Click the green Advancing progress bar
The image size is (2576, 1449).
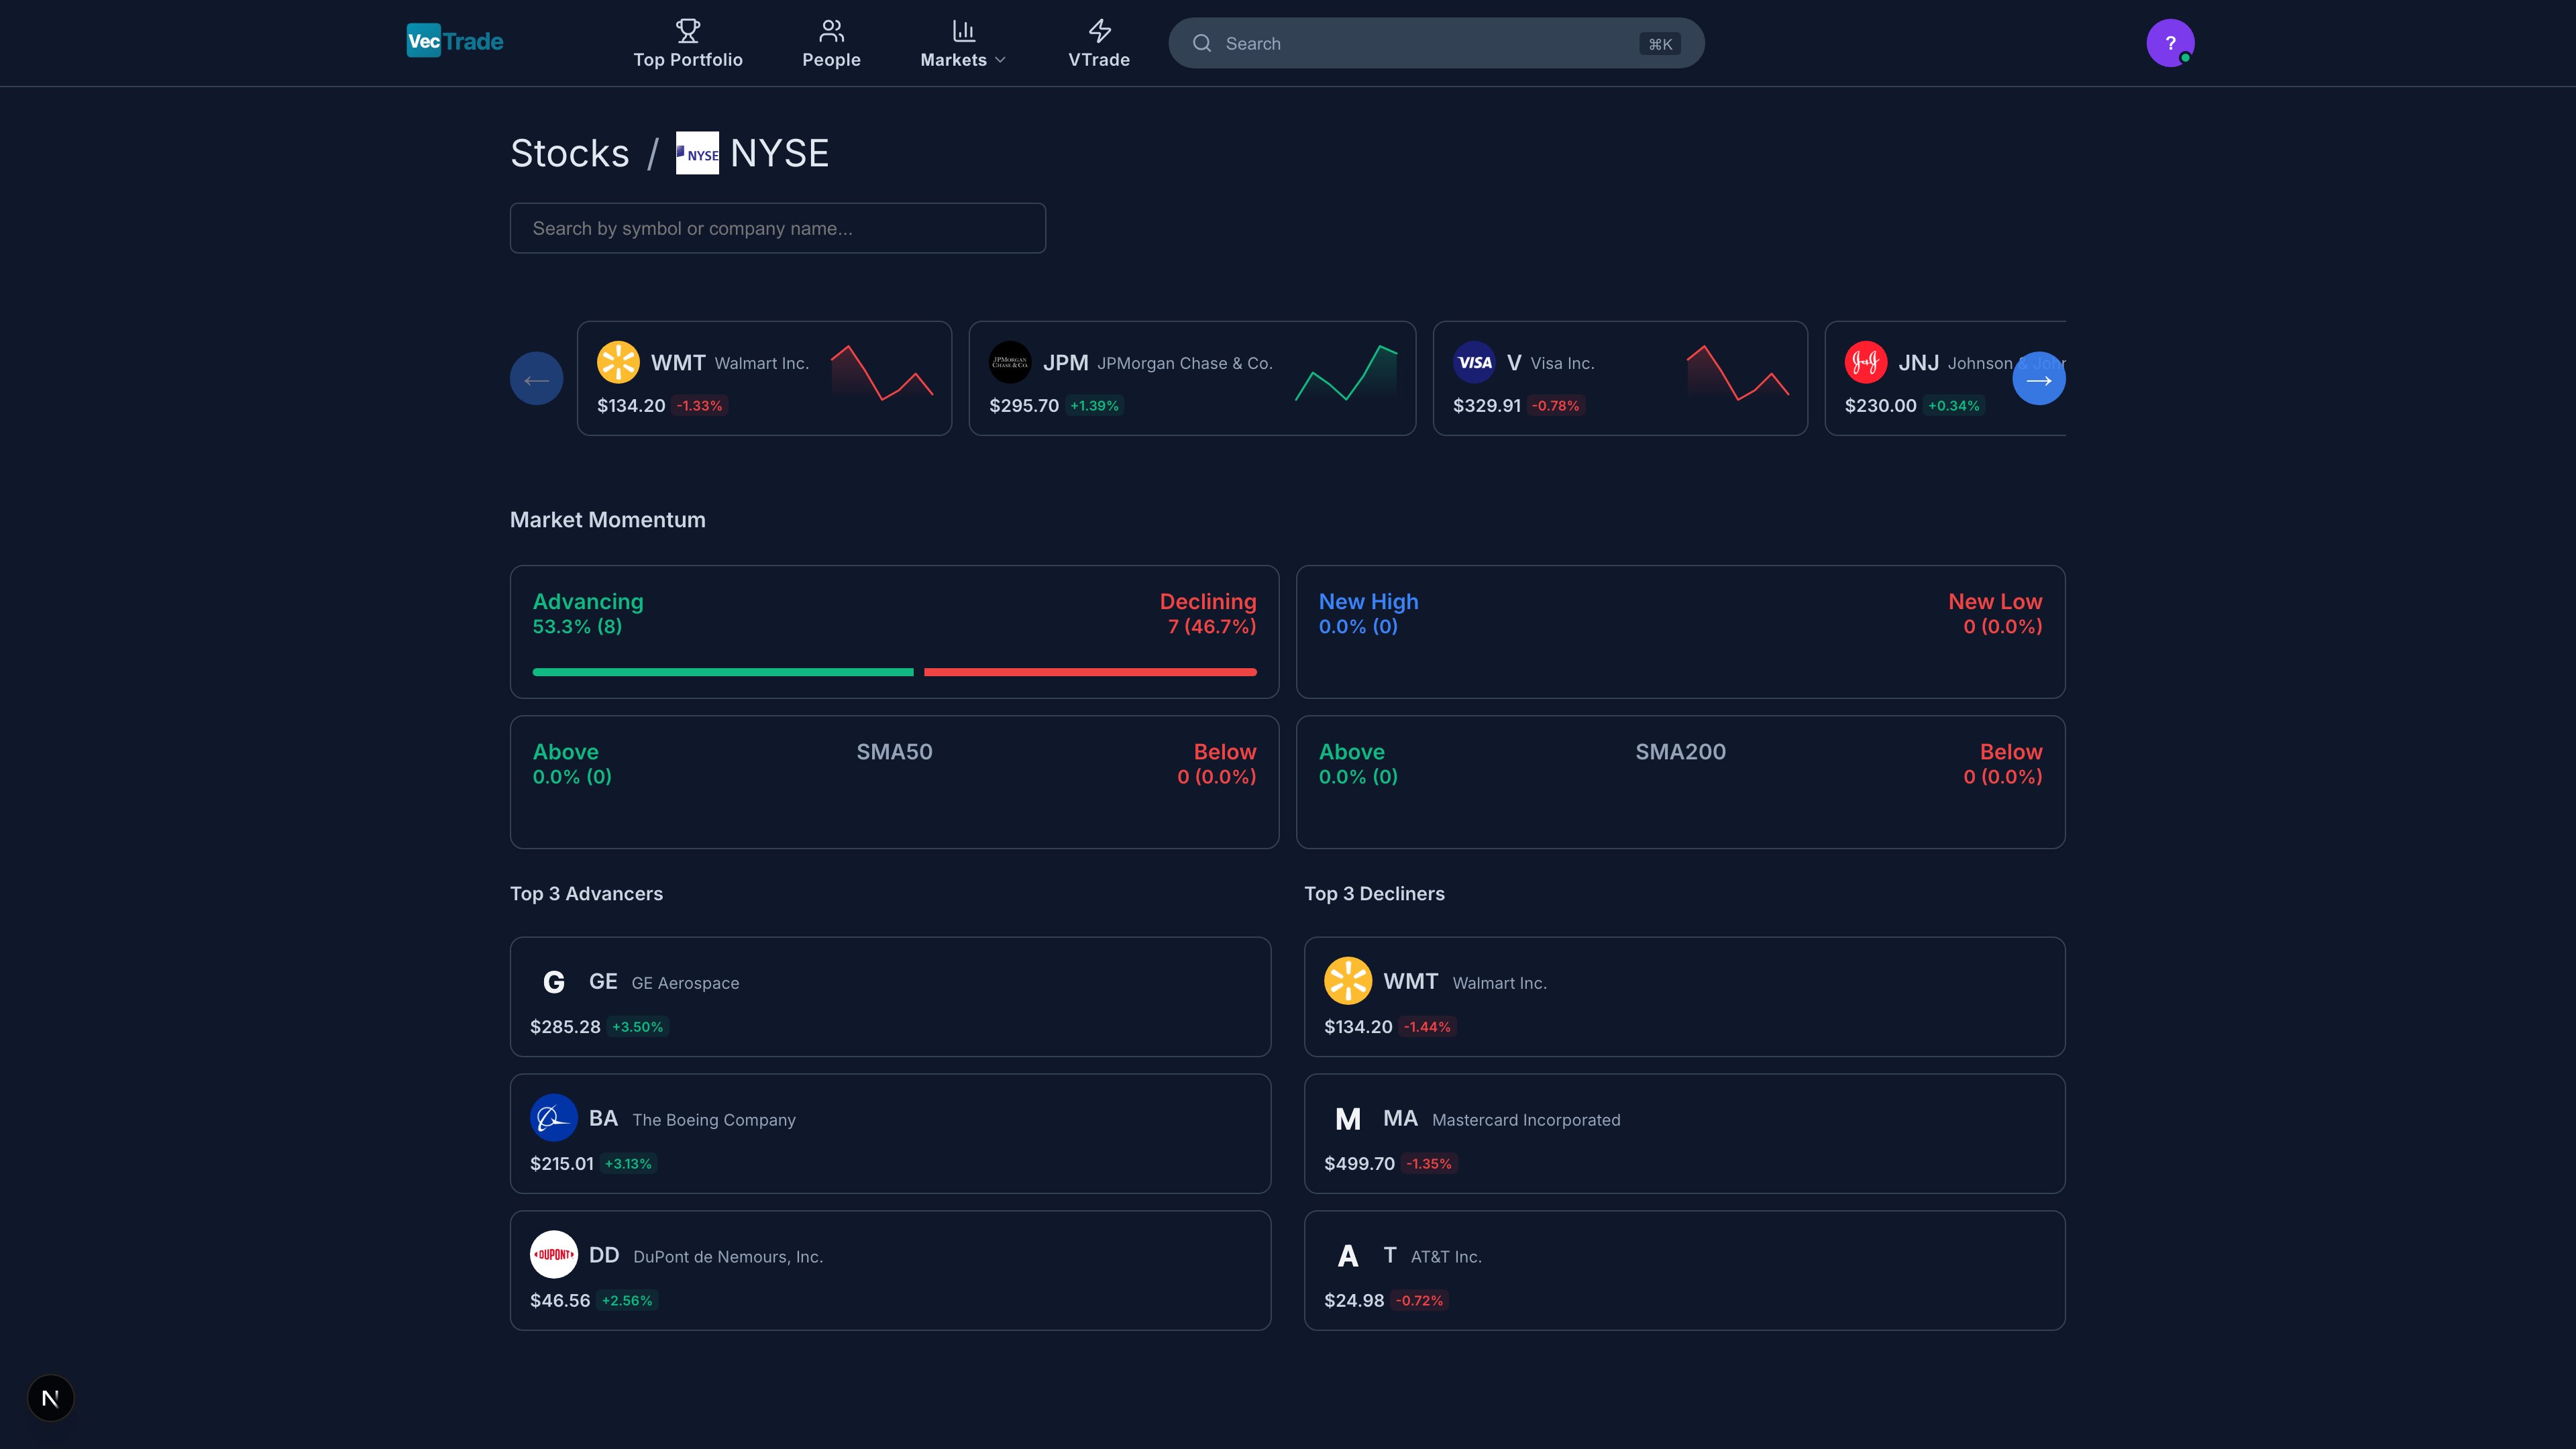pyautogui.click(x=723, y=672)
